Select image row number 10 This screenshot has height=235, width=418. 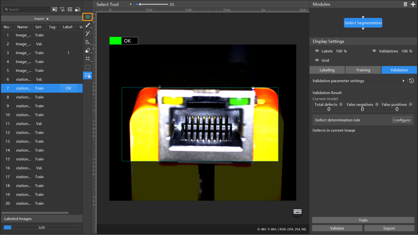(x=42, y=115)
